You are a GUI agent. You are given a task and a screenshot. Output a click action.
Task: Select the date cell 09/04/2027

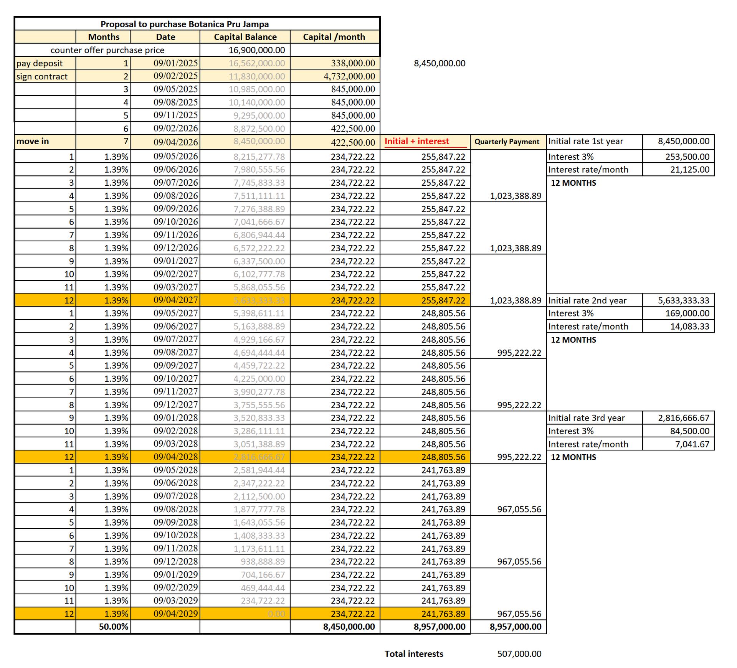pyautogui.click(x=175, y=300)
